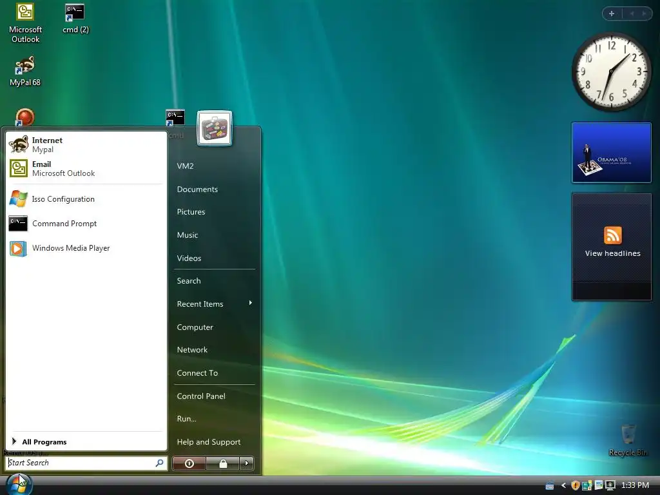660x495 pixels.
Task: Expand the Recent Items submenu arrow
Action: tap(251, 303)
